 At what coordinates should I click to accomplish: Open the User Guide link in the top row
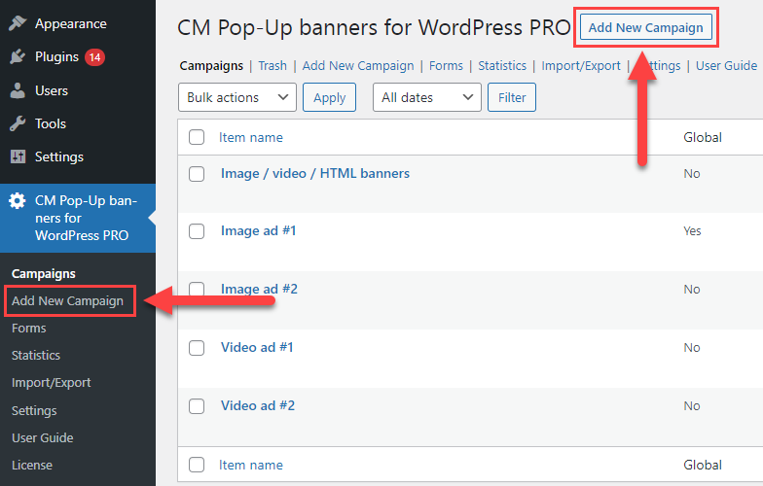pos(726,66)
